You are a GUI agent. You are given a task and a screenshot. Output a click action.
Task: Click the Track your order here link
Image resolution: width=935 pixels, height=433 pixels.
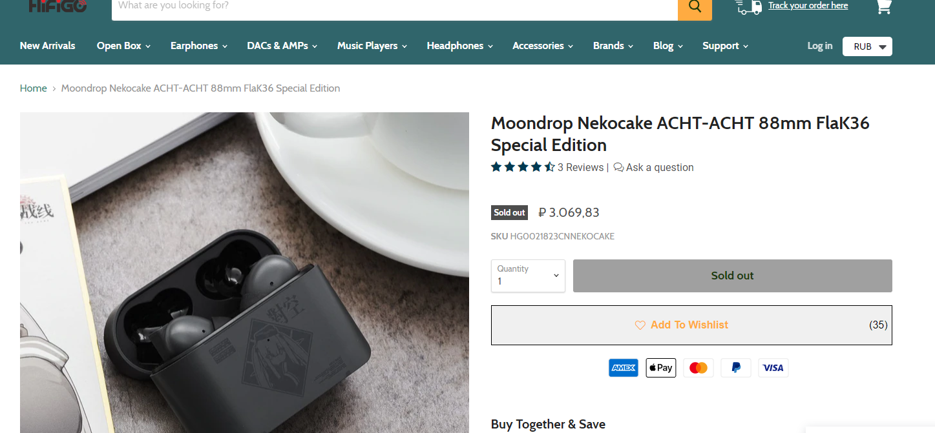(808, 6)
